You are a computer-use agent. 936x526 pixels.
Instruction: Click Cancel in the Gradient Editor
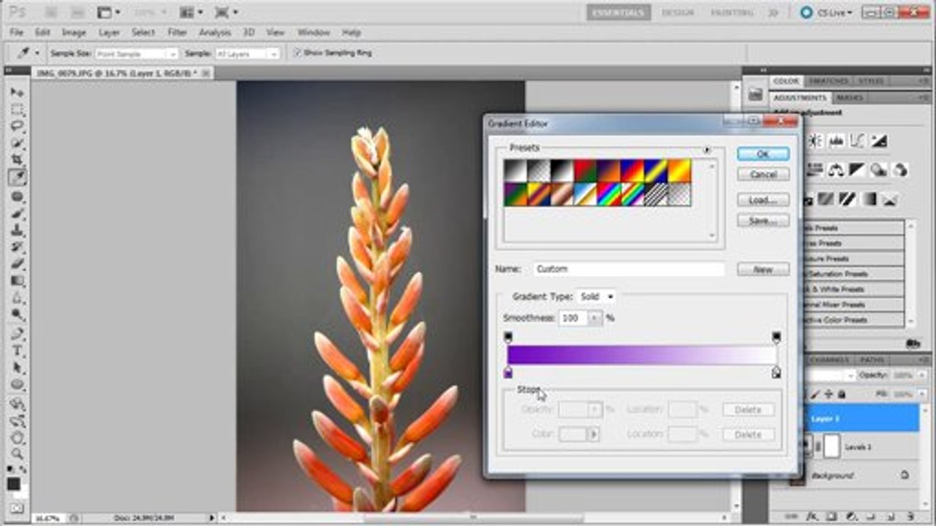763,175
